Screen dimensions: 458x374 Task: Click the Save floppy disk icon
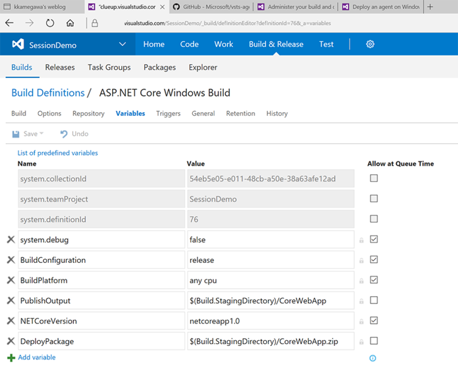point(15,134)
